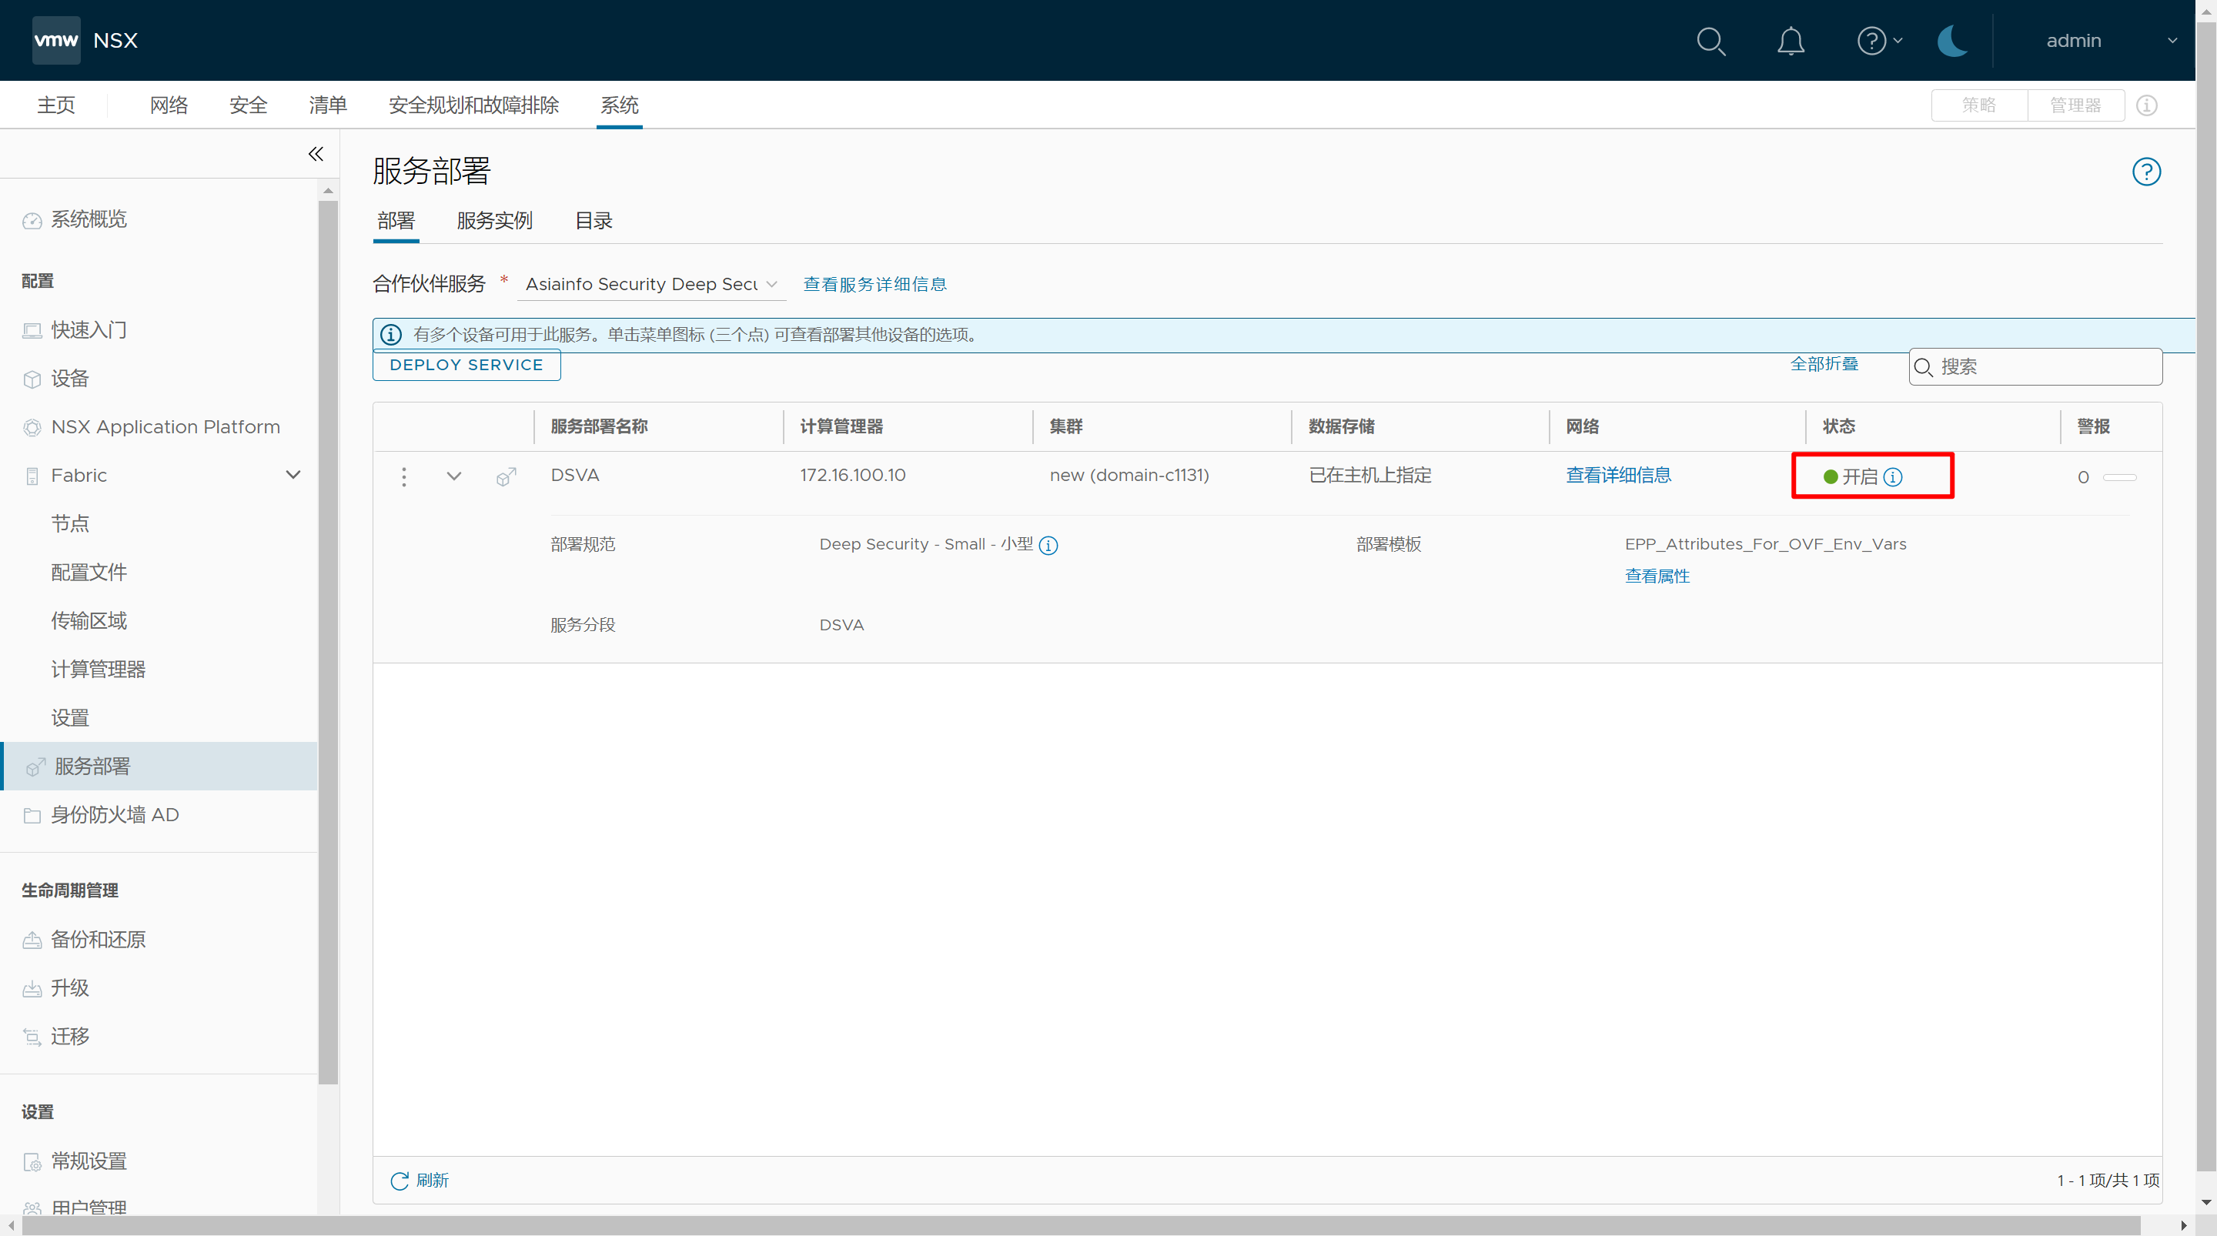Open 查看服务详细信息 link
The image size is (2217, 1236).
tap(874, 284)
